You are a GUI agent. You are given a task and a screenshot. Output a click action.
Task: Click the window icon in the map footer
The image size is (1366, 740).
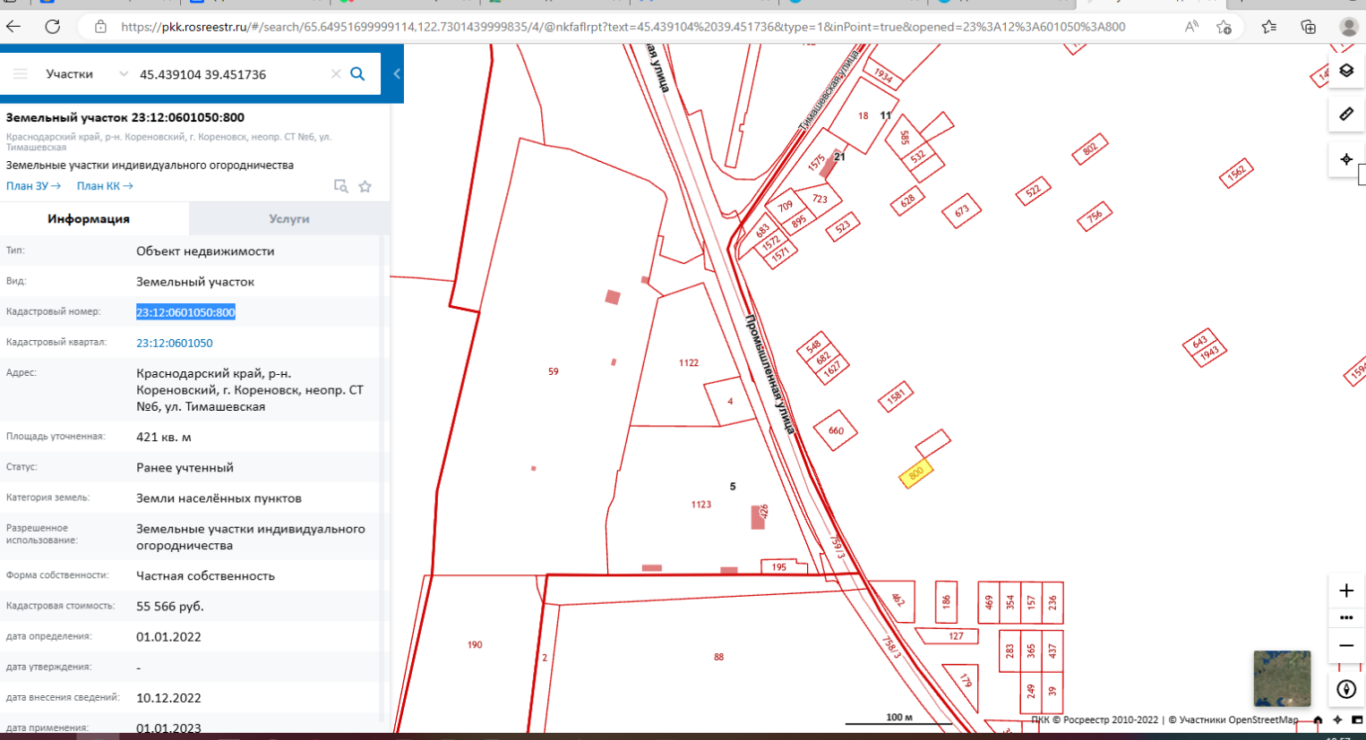click(x=1357, y=719)
